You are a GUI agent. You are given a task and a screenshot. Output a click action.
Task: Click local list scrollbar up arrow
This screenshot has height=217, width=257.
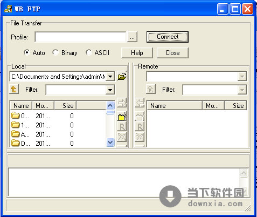coord(110,105)
